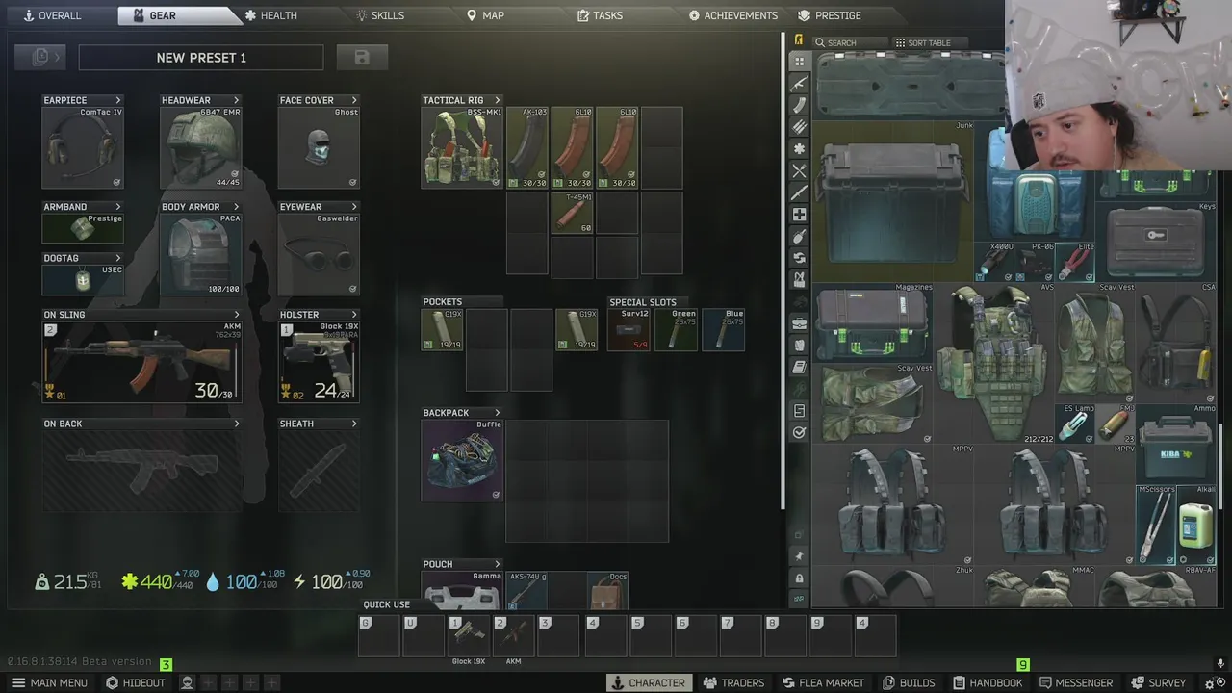Expand the Tactical Rig arrow
This screenshot has height=693, width=1232.
498,100
